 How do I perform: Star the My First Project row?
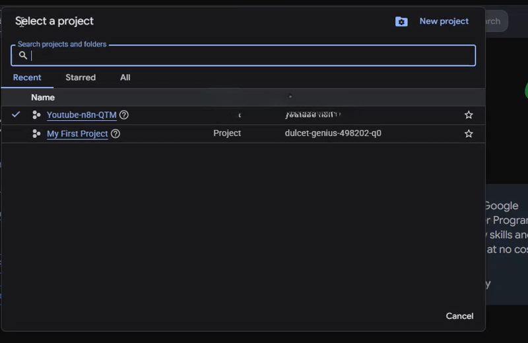click(x=469, y=134)
